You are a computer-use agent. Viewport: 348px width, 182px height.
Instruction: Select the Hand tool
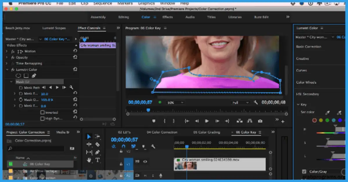(89, 160)
